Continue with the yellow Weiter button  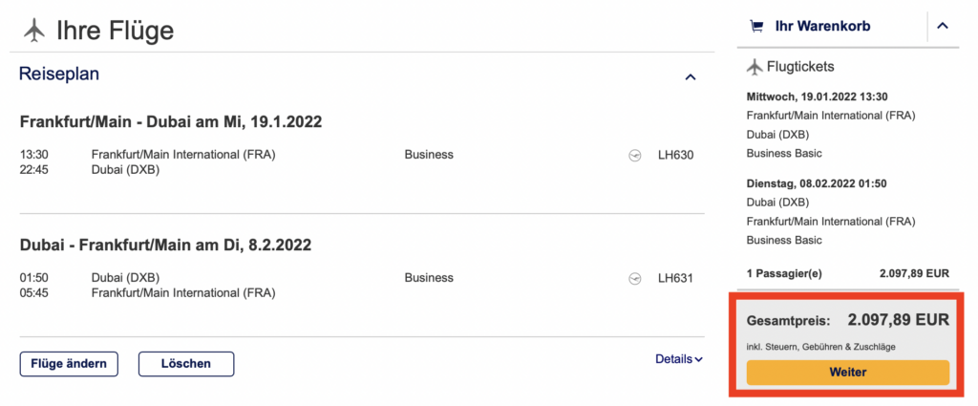tap(848, 373)
